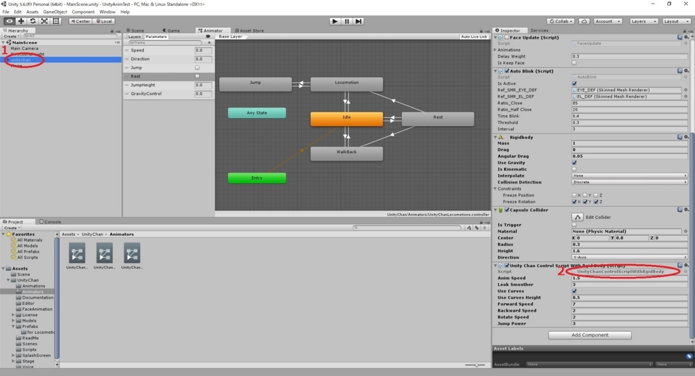Switch to the Game tab
Screen dimensions: 695x376
coord(171,30)
